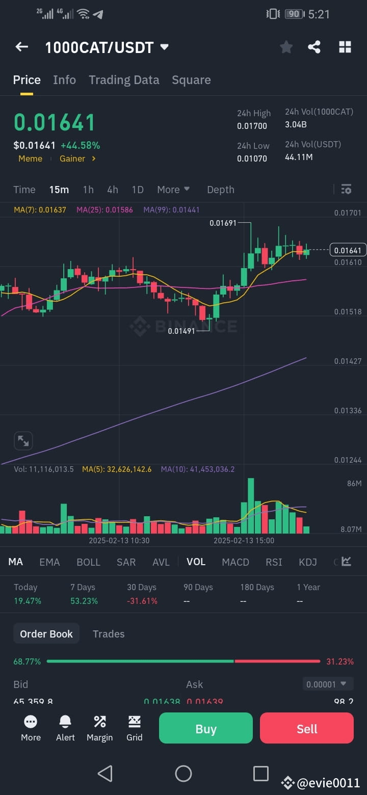
Task: Click the bid/ask ratio bar
Action: (183, 661)
